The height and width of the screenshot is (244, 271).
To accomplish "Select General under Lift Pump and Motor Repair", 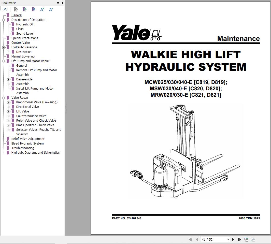I will pyautogui.click(x=22, y=65).
